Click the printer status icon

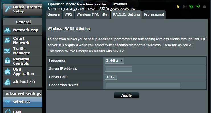(x=204, y=6)
